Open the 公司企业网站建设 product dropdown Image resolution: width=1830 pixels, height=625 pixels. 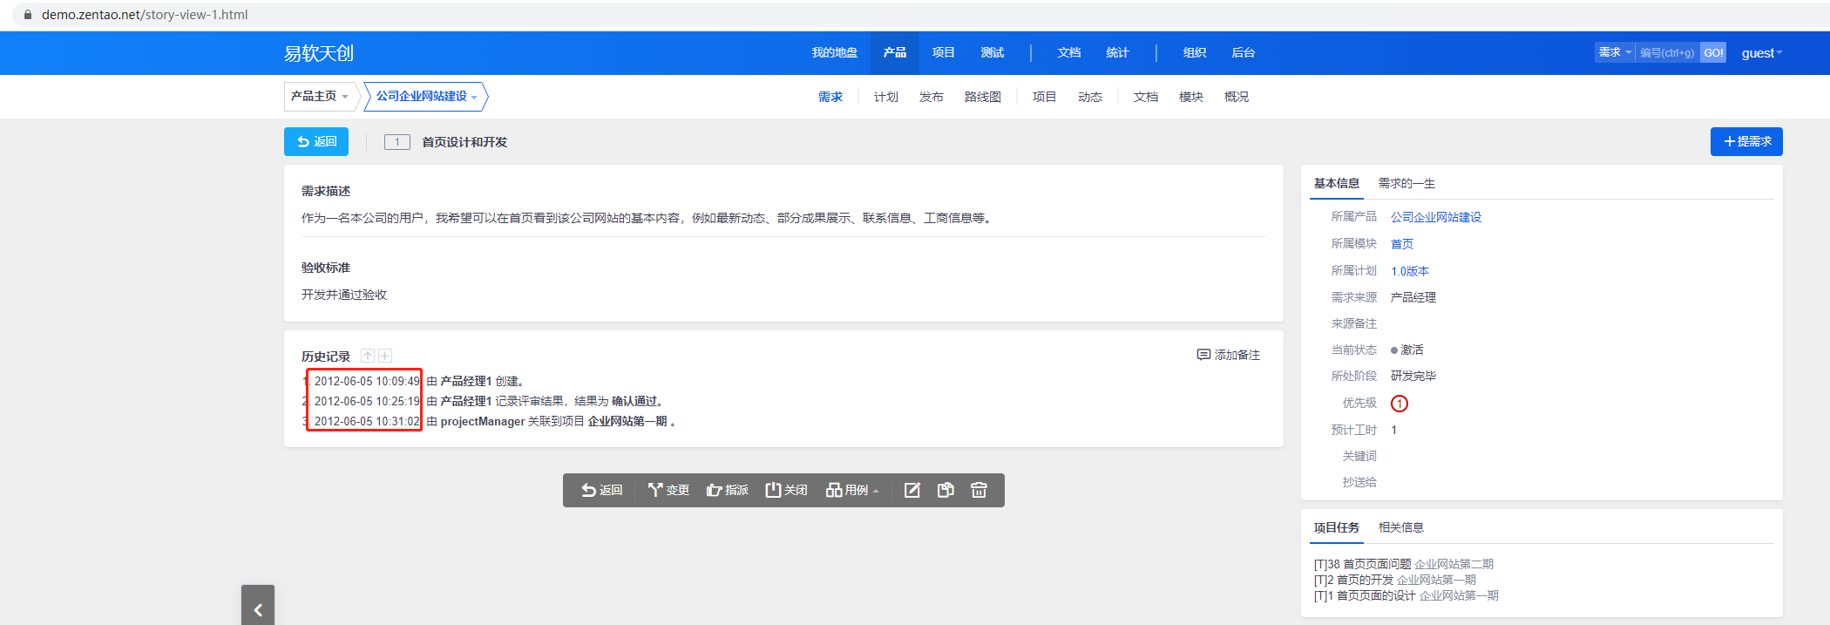click(426, 96)
